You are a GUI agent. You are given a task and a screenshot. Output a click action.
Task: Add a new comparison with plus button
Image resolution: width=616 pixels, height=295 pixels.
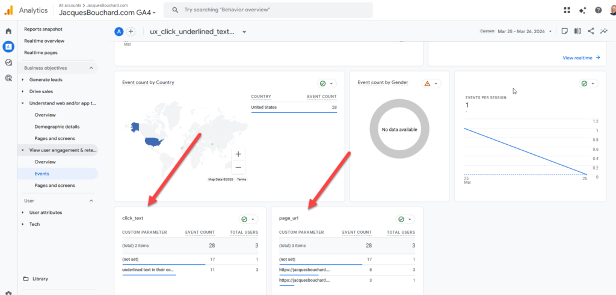(x=131, y=32)
